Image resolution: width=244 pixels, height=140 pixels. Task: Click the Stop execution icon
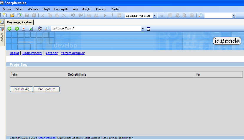click(119, 15)
